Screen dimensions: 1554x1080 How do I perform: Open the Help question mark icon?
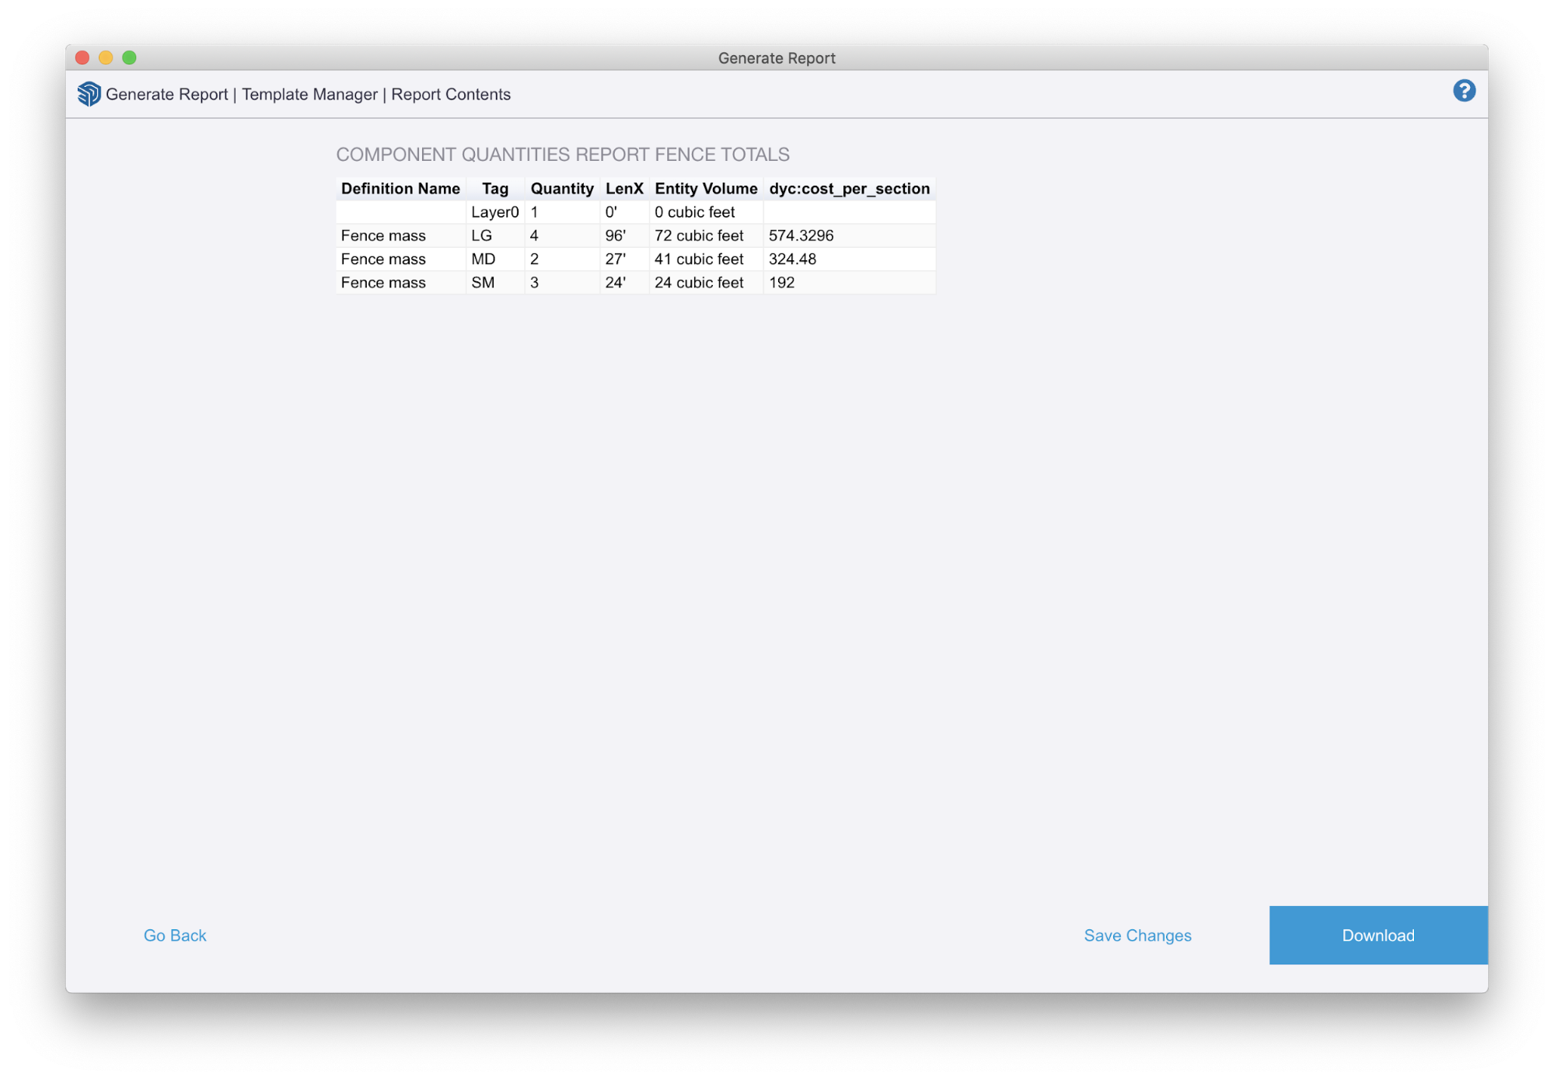point(1463,90)
